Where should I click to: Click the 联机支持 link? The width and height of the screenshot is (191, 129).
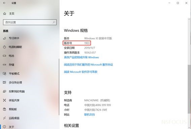[x=90, y=115]
